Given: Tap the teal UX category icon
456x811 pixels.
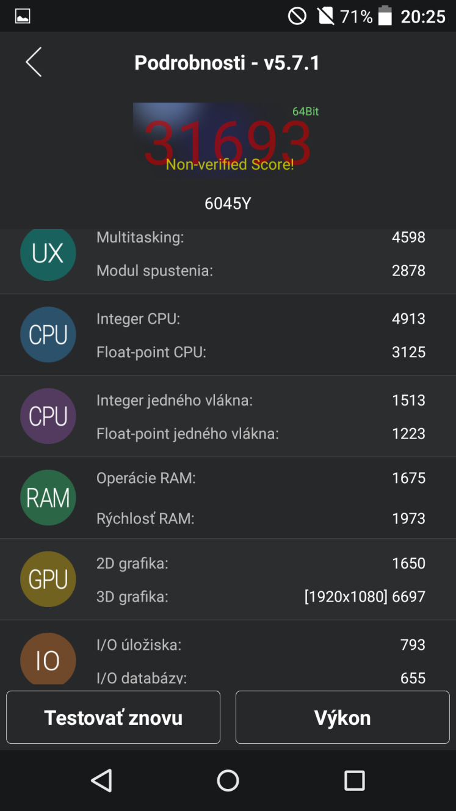Looking at the screenshot, I should [x=48, y=253].
